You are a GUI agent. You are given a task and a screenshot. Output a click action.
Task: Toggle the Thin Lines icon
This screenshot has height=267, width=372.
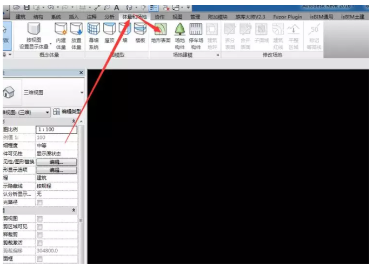(x=153, y=8)
